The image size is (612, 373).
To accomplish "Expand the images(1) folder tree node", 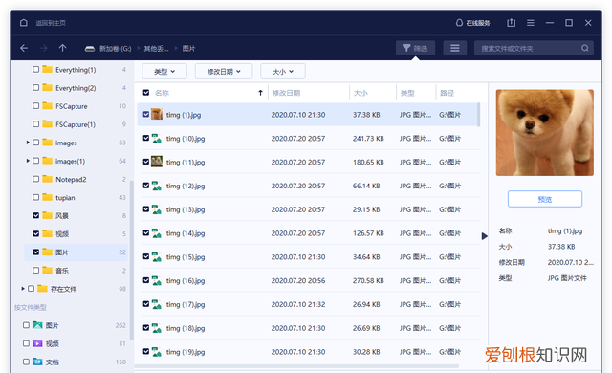I will click(x=28, y=161).
